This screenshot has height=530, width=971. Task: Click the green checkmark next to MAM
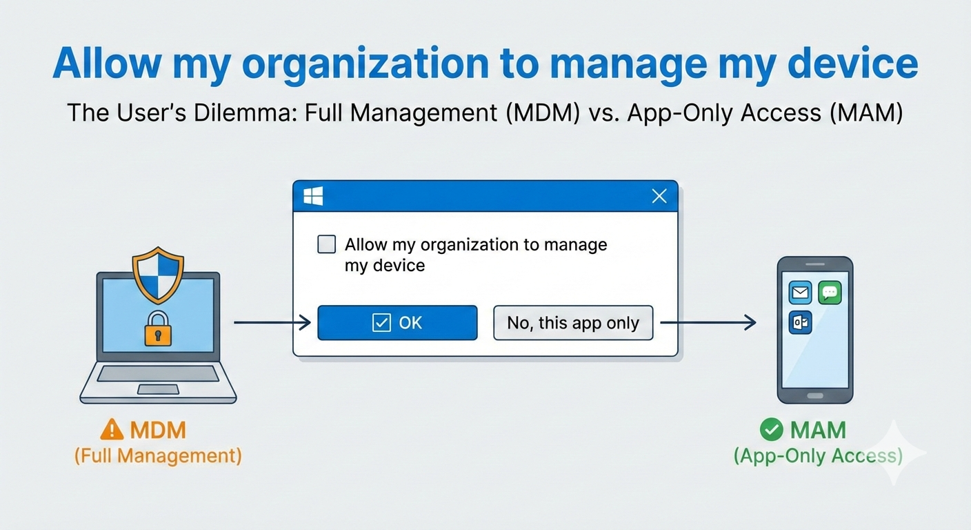[x=774, y=429]
